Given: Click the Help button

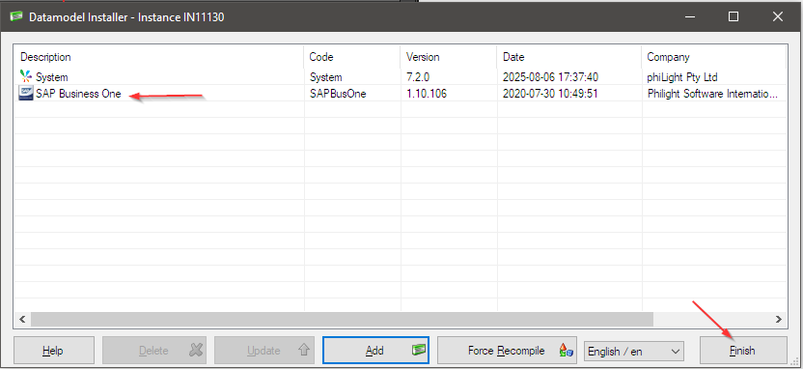Looking at the screenshot, I should tap(53, 351).
